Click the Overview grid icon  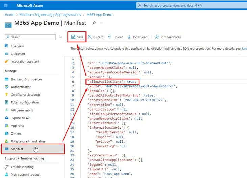click(x=6, y=46)
